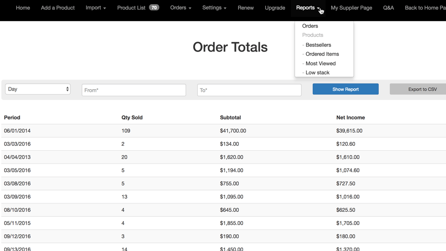Viewport: 446px width, 251px height.
Task: Expand the Import dropdown menu
Action: 96,8
